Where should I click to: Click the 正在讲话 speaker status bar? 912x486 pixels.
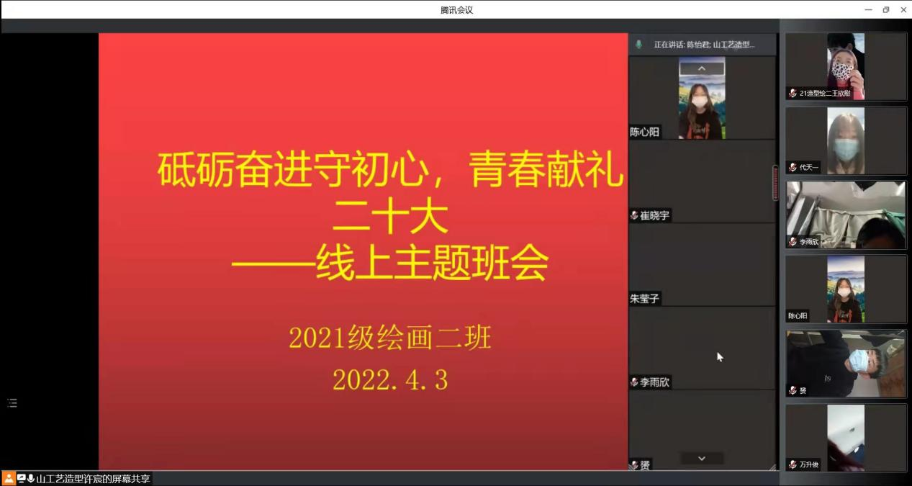(x=703, y=45)
